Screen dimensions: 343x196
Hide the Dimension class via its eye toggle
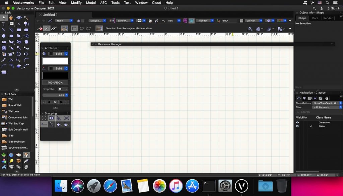click(x=298, y=122)
